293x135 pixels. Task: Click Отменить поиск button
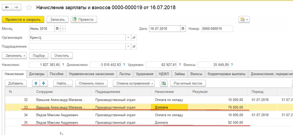(91, 83)
